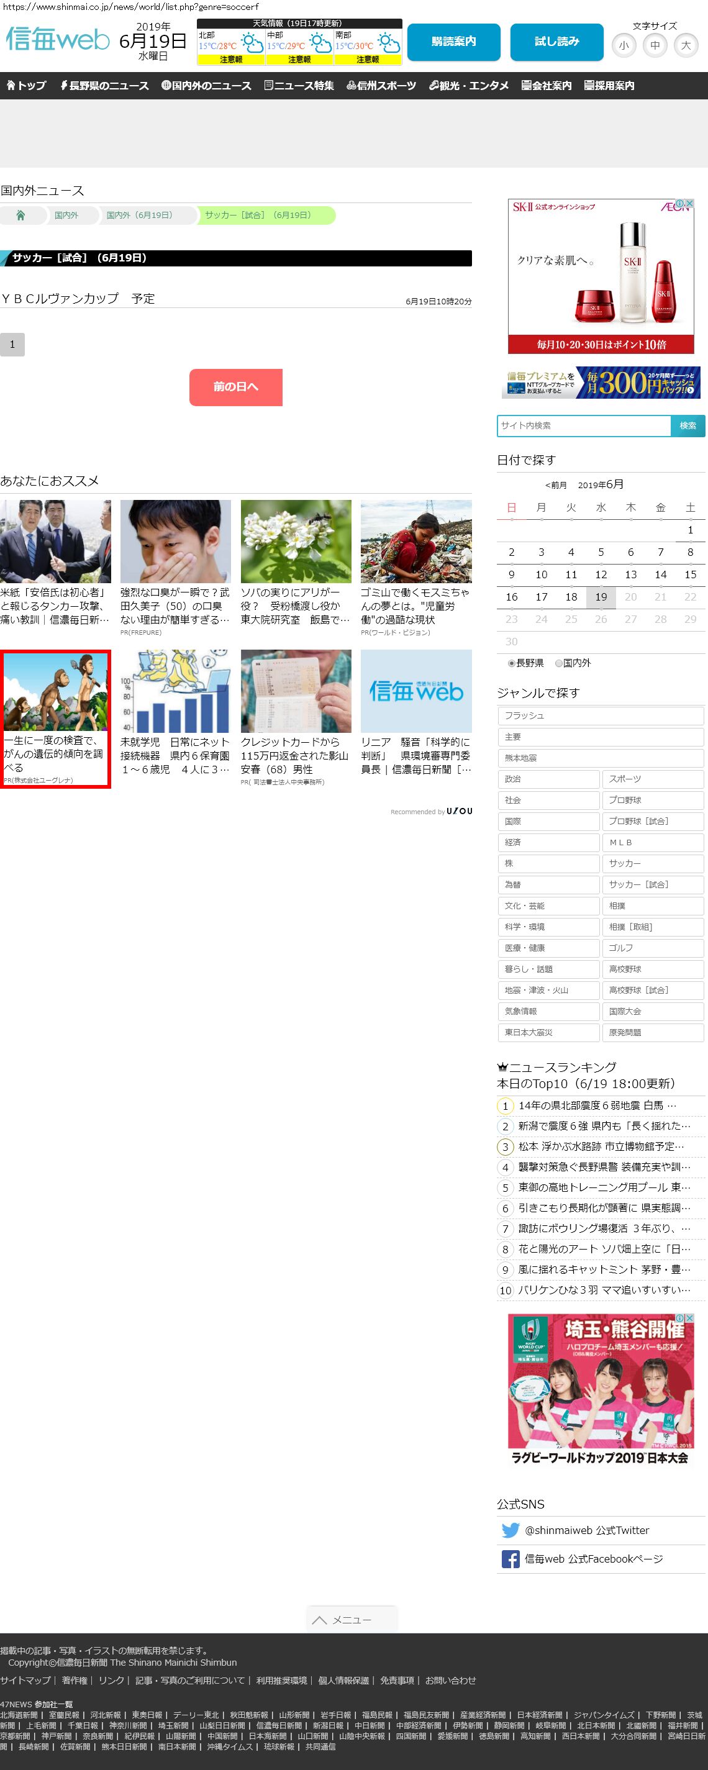Viewport: 708px width, 1770px height.
Task: Click pagination page 1
Action: (12, 344)
